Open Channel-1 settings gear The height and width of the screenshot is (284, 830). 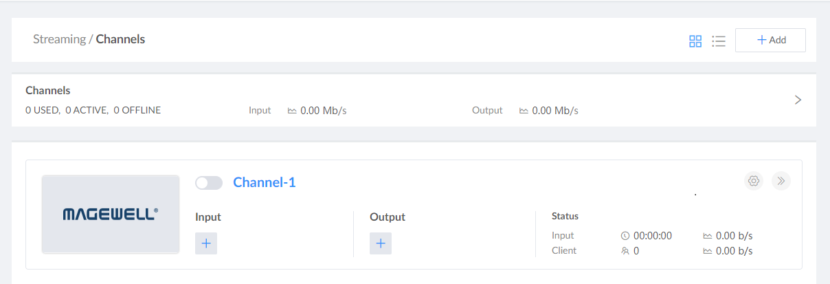(x=754, y=181)
